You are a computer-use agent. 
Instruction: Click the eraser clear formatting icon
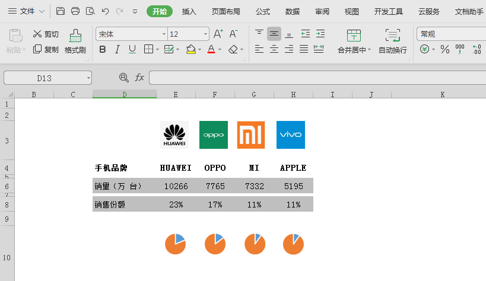[x=233, y=49]
